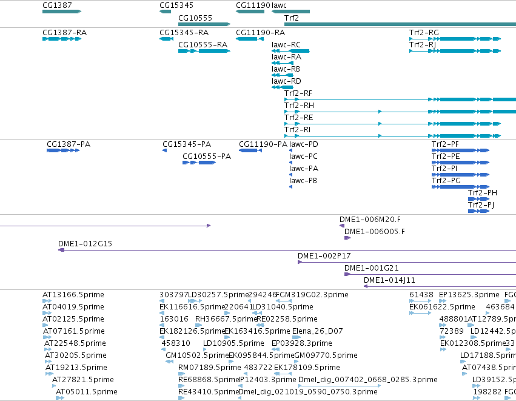Select the AT05011.5prime EST label
The image size is (516, 401).
coord(87,392)
